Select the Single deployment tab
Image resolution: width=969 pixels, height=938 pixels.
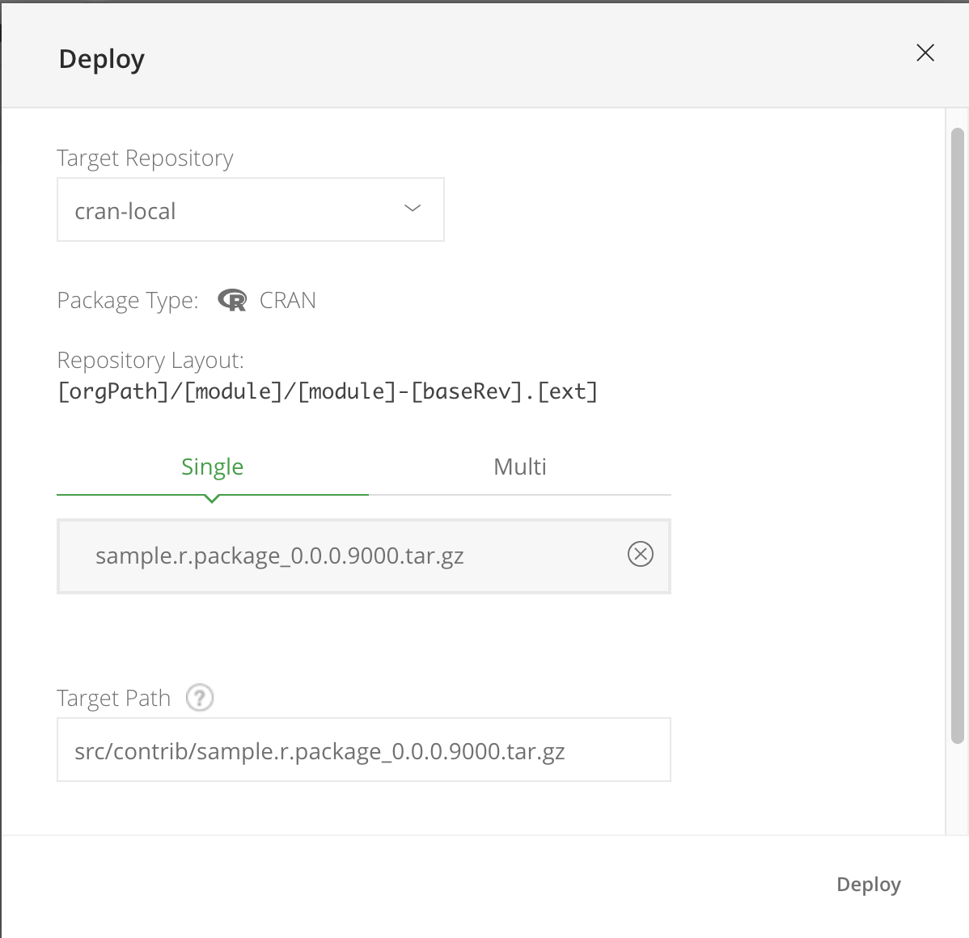click(212, 467)
